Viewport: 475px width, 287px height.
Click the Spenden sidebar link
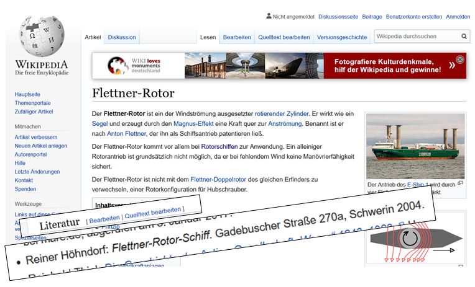[25, 189]
